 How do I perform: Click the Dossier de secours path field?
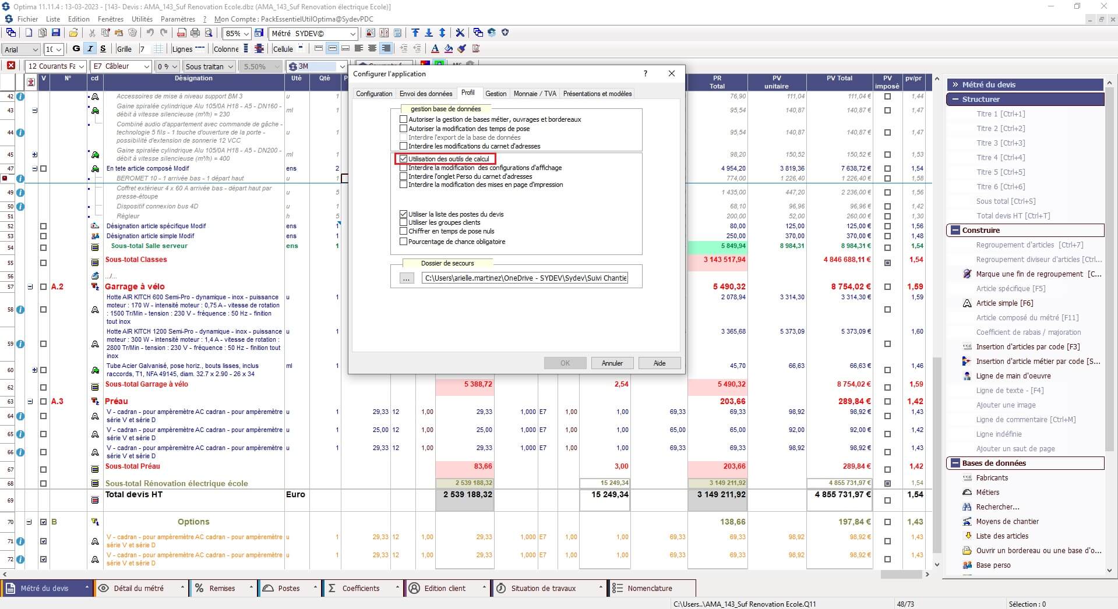(x=526, y=278)
